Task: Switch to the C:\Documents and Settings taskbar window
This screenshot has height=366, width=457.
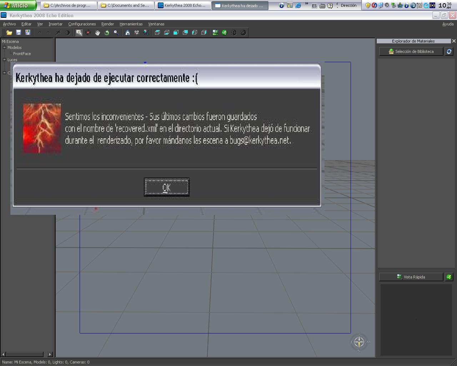Action: [126, 5]
